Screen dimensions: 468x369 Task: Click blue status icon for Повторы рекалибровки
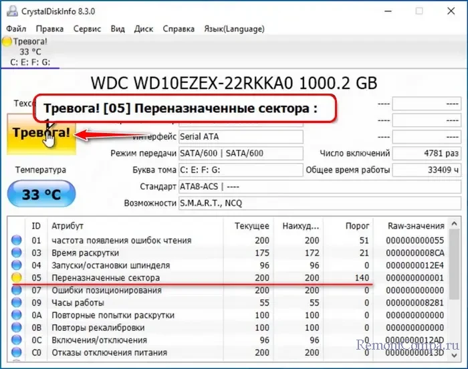(x=17, y=328)
